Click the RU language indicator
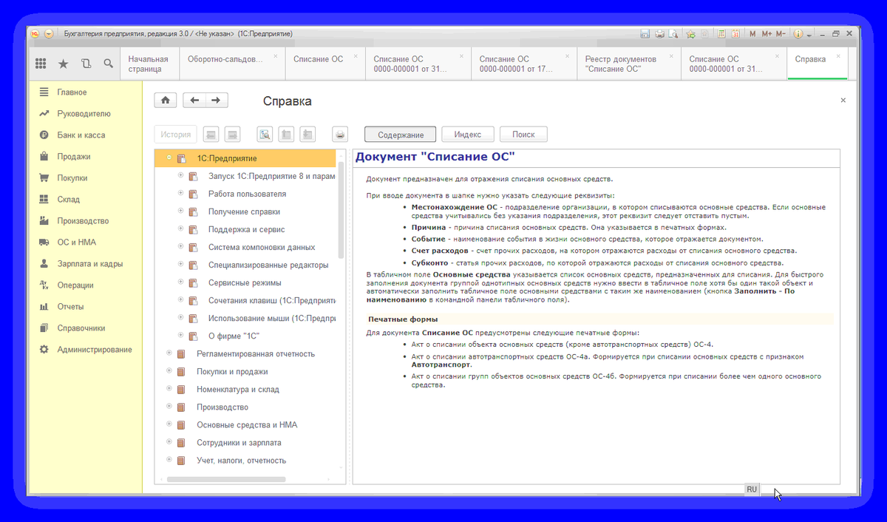Screen dimensions: 887x522 coord(752,489)
